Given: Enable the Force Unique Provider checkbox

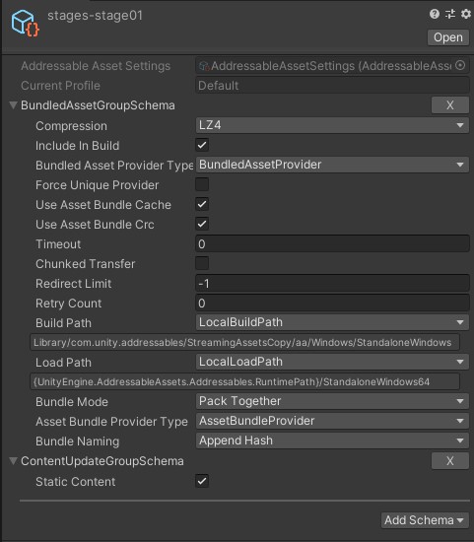Looking at the screenshot, I should pos(202,184).
